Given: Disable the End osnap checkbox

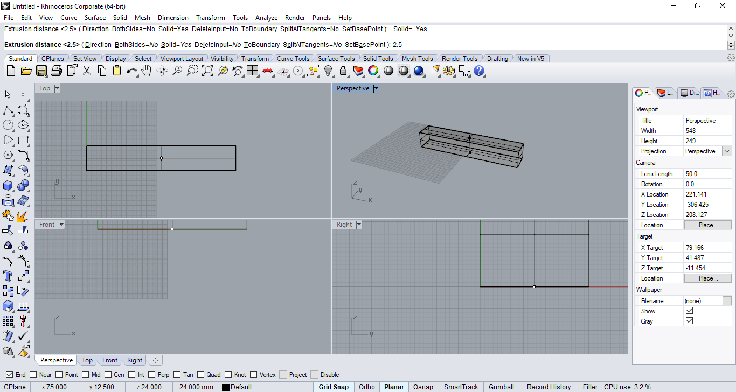Looking at the screenshot, I should [x=10, y=375].
